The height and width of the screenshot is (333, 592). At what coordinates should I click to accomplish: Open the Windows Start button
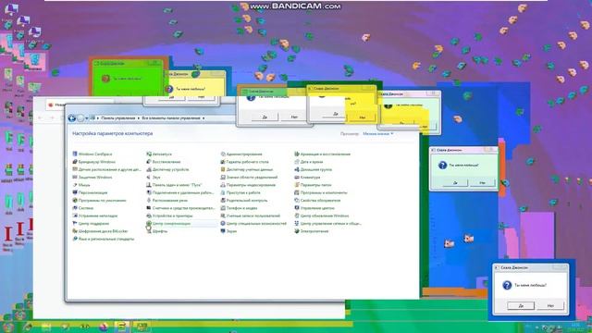[x=8, y=327]
